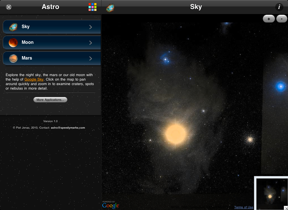Screen dimensions: 288x210
Task: Click the Mars planet icon in the Mars row
Action: click(13, 58)
